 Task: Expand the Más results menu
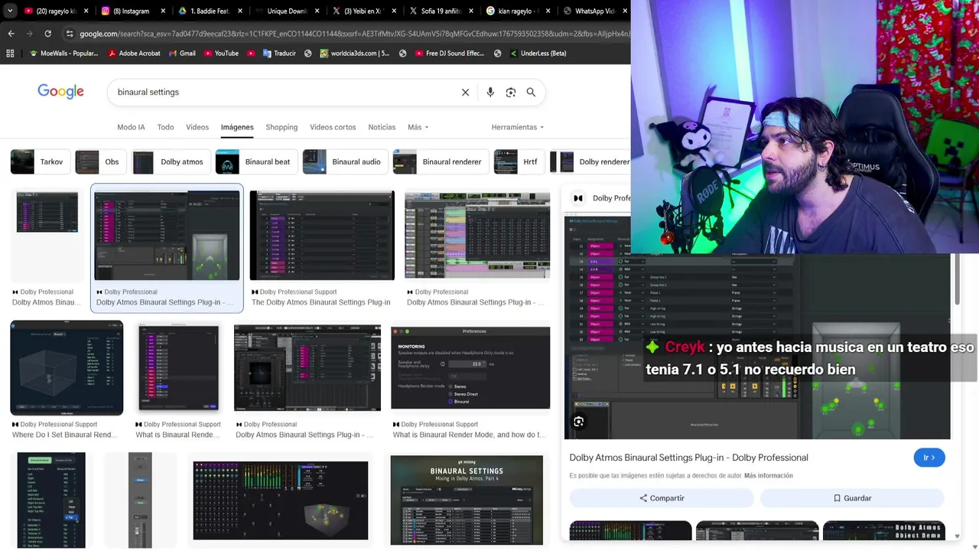pyautogui.click(x=418, y=127)
